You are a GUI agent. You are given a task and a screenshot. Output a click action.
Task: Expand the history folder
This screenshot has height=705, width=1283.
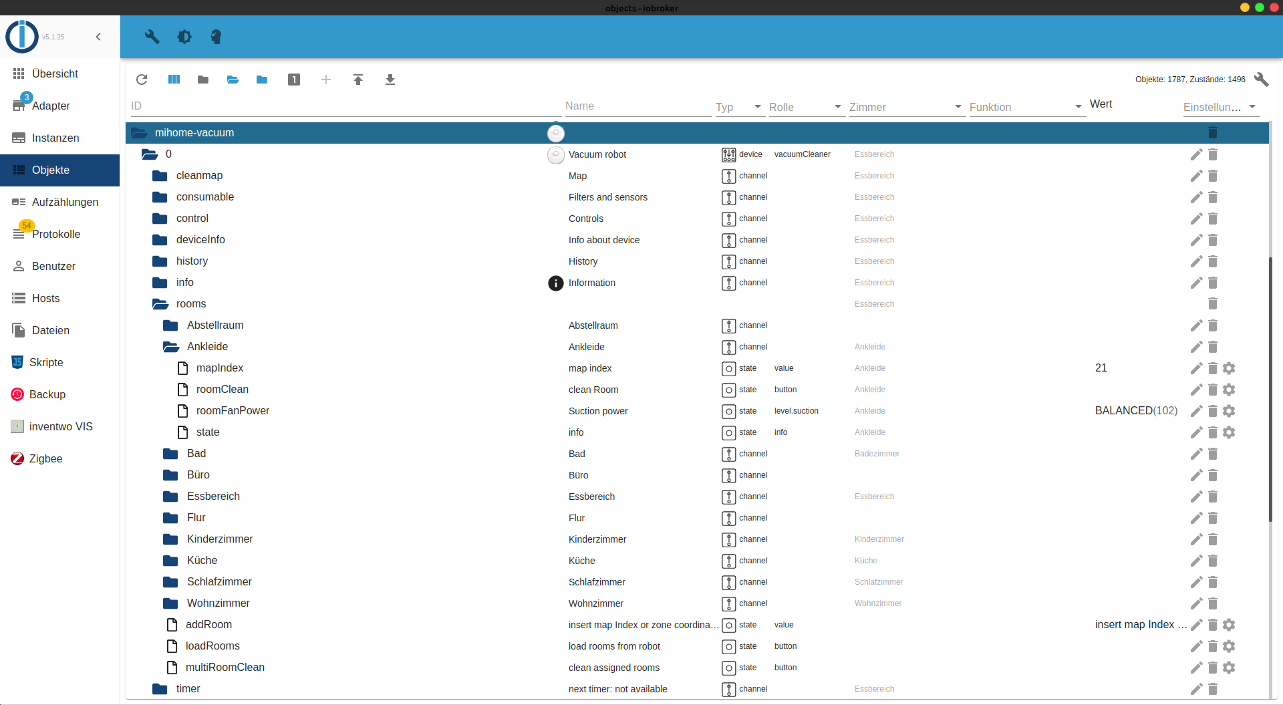tap(160, 261)
